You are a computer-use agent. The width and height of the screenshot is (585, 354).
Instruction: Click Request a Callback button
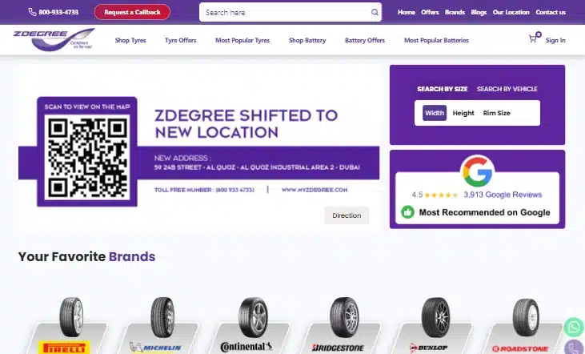point(132,12)
